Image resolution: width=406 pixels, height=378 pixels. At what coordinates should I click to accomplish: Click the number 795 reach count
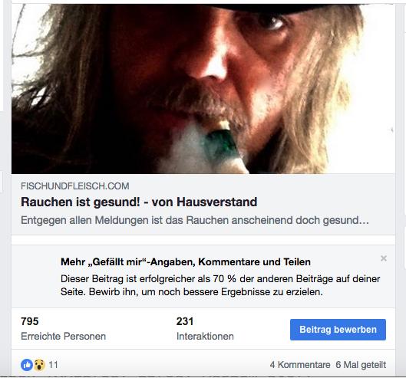coord(30,321)
